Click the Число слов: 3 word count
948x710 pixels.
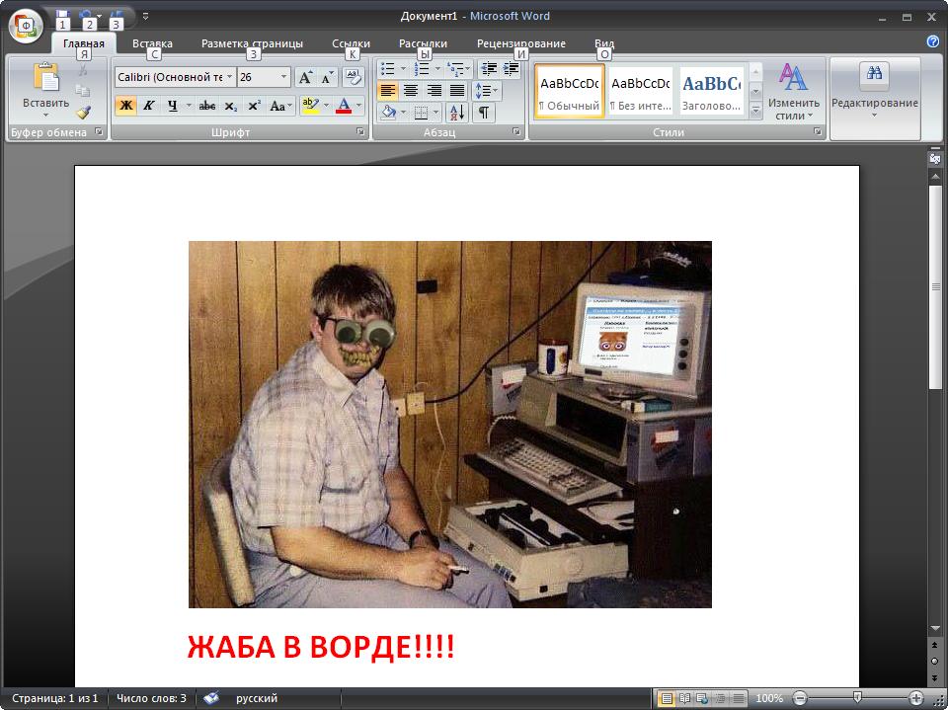pyautogui.click(x=151, y=698)
